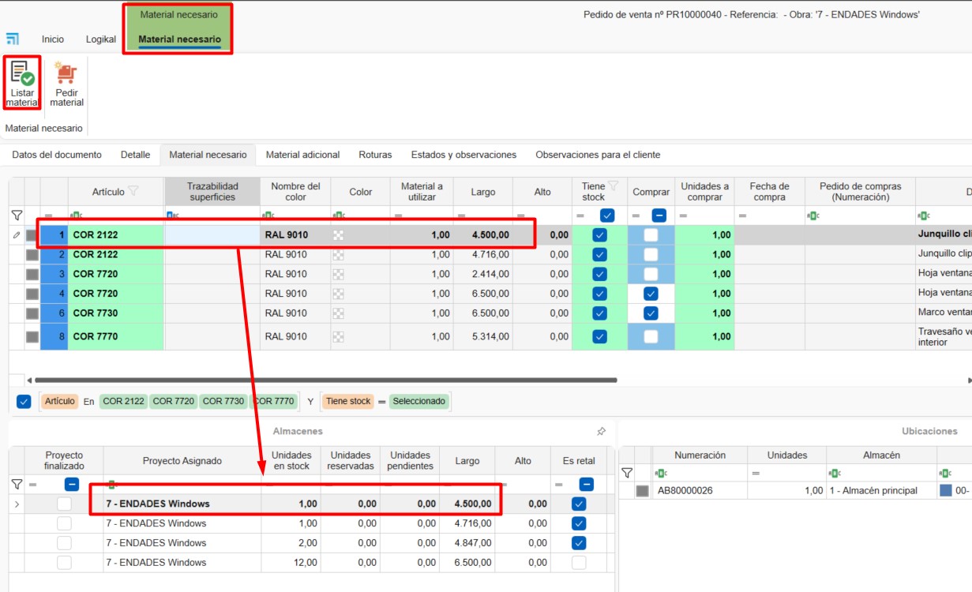The image size is (972, 592).
Task: Switch to the Roturas tab
Action: click(375, 155)
